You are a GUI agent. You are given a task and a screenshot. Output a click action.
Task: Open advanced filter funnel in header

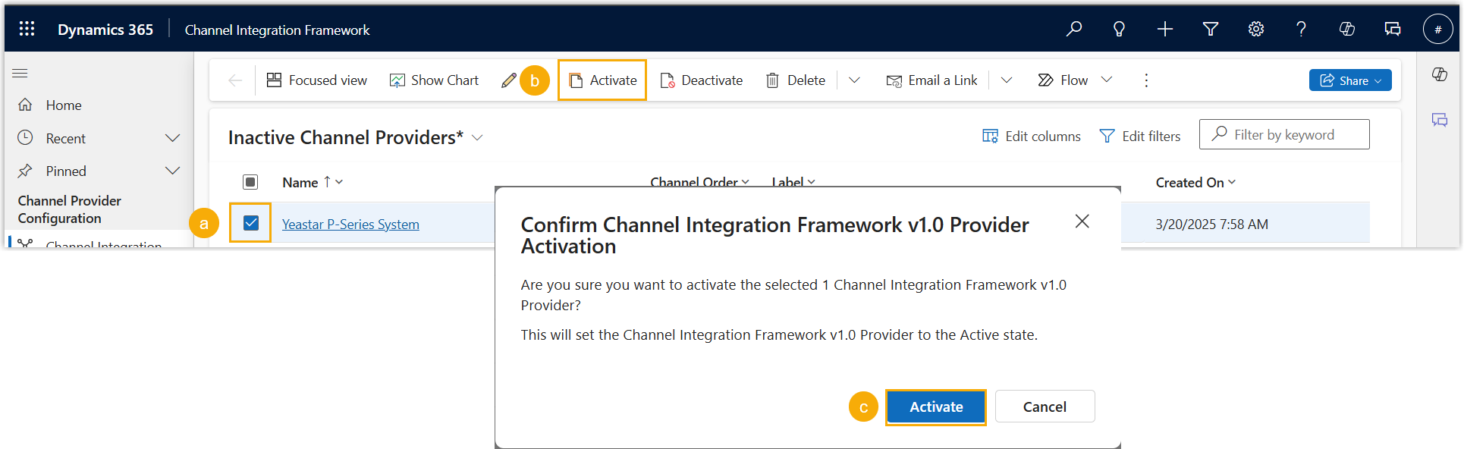1210,29
